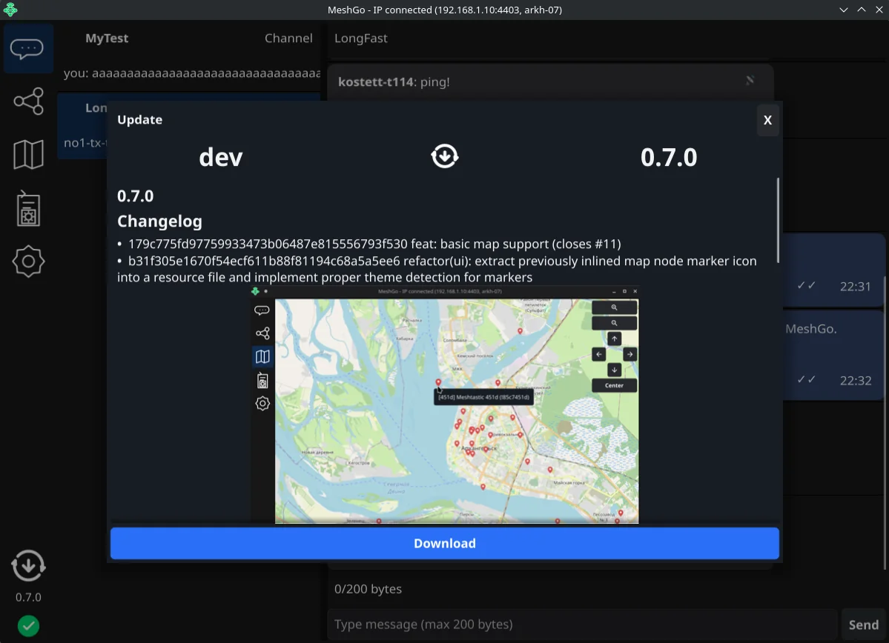The height and width of the screenshot is (643, 889).
Task: Click the delivered double-check marks beside 22:31
Action: click(x=806, y=285)
